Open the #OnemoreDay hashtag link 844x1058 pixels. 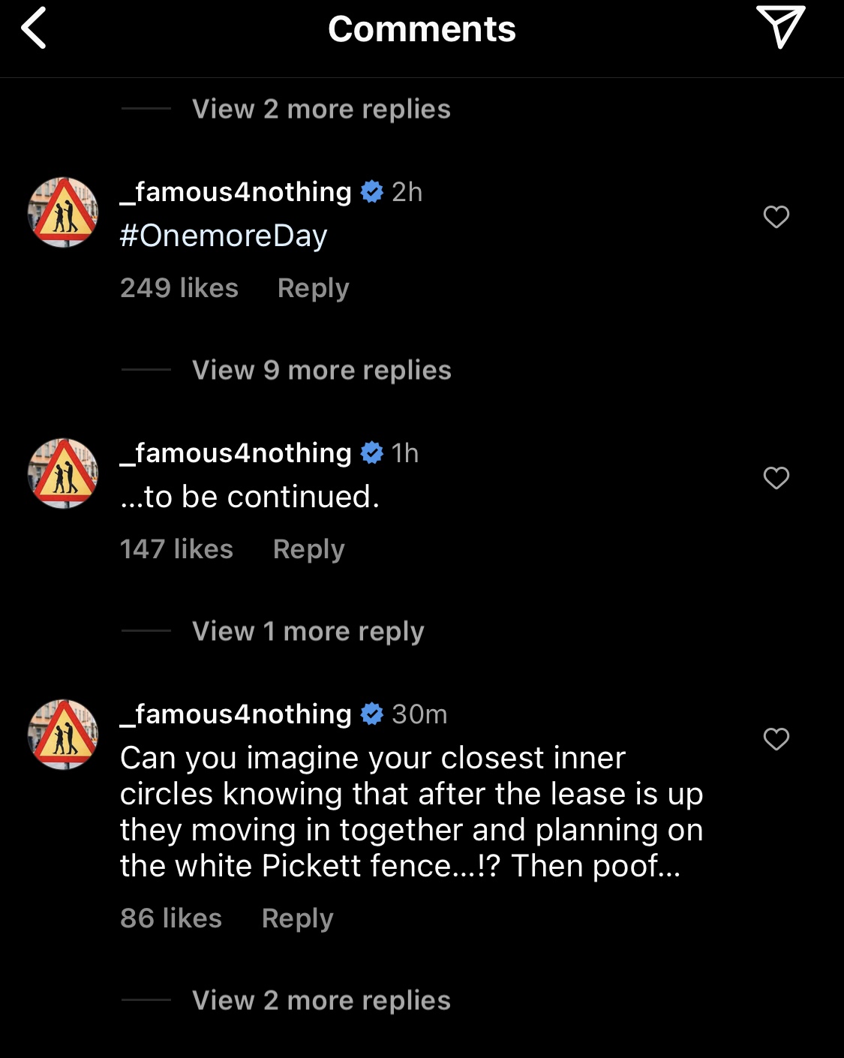pyautogui.click(x=224, y=236)
